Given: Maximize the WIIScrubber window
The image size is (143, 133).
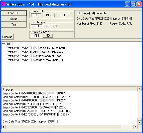Looking at the screenshot, I should point(133,4).
